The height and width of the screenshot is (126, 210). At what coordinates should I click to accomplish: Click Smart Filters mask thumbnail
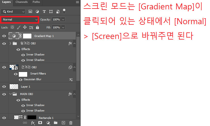[x=23, y=74]
